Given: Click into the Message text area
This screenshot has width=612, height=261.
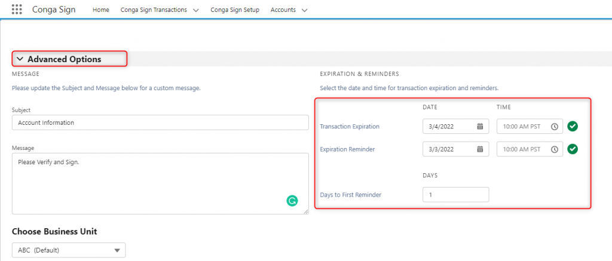Looking at the screenshot, I should point(160,183).
